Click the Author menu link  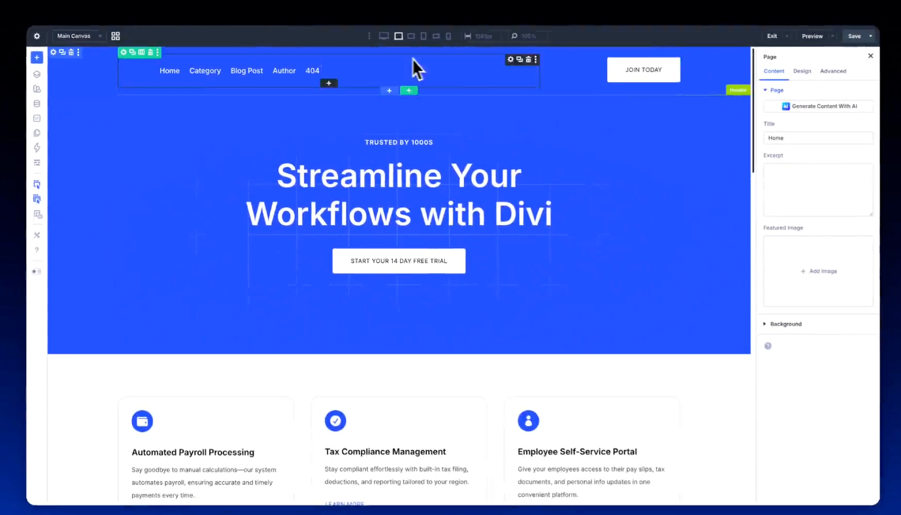pos(284,70)
